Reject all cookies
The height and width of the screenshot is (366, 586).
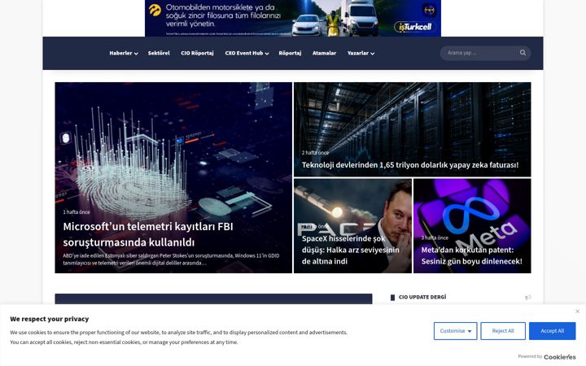point(503,331)
